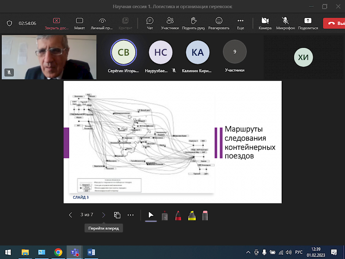Select the laser pointer tool
This screenshot has height=259, width=345.
164,215
